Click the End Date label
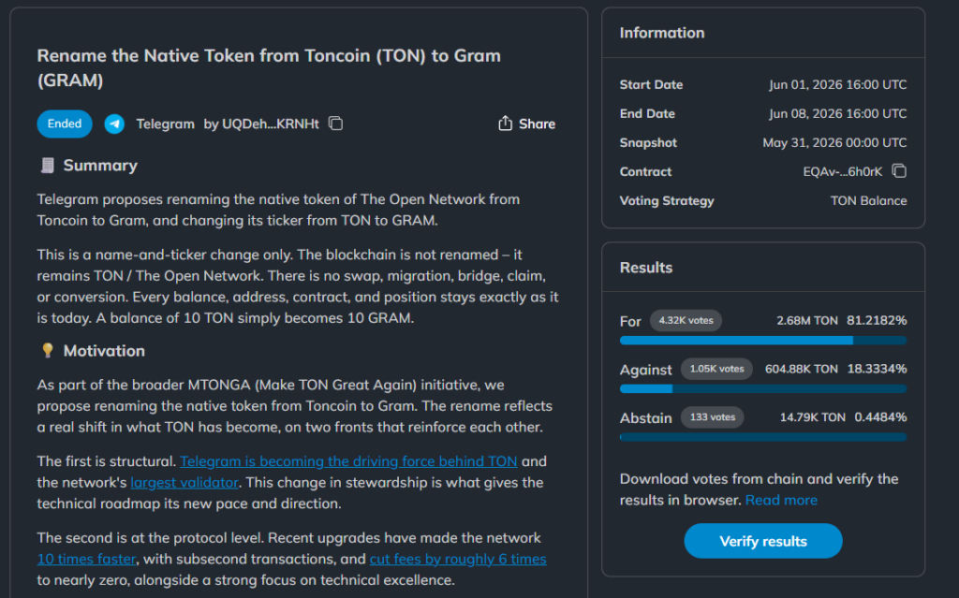This screenshot has height=598, width=959. pos(647,114)
